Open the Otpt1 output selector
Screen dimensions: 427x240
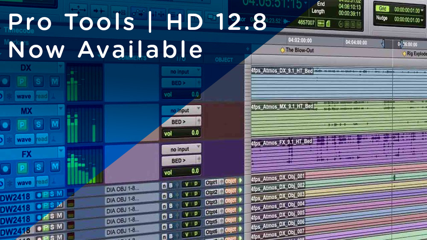click(214, 182)
